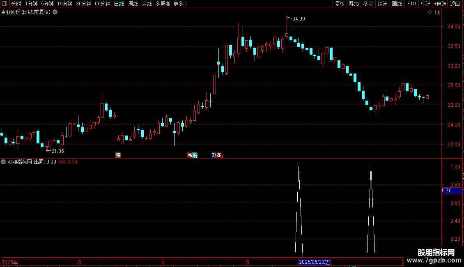Screen dimensions: 464x267
Task: Click the 2025年 label on time axis
Action: [x=10, y=262]
